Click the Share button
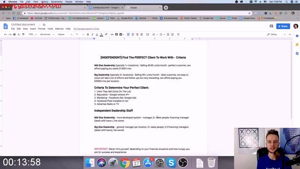This screenshot has width=300, height=169. coord(283,26)
